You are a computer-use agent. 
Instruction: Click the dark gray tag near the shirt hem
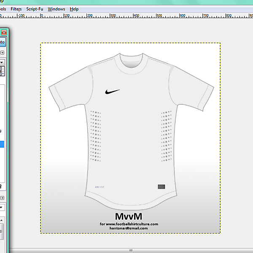161,187
